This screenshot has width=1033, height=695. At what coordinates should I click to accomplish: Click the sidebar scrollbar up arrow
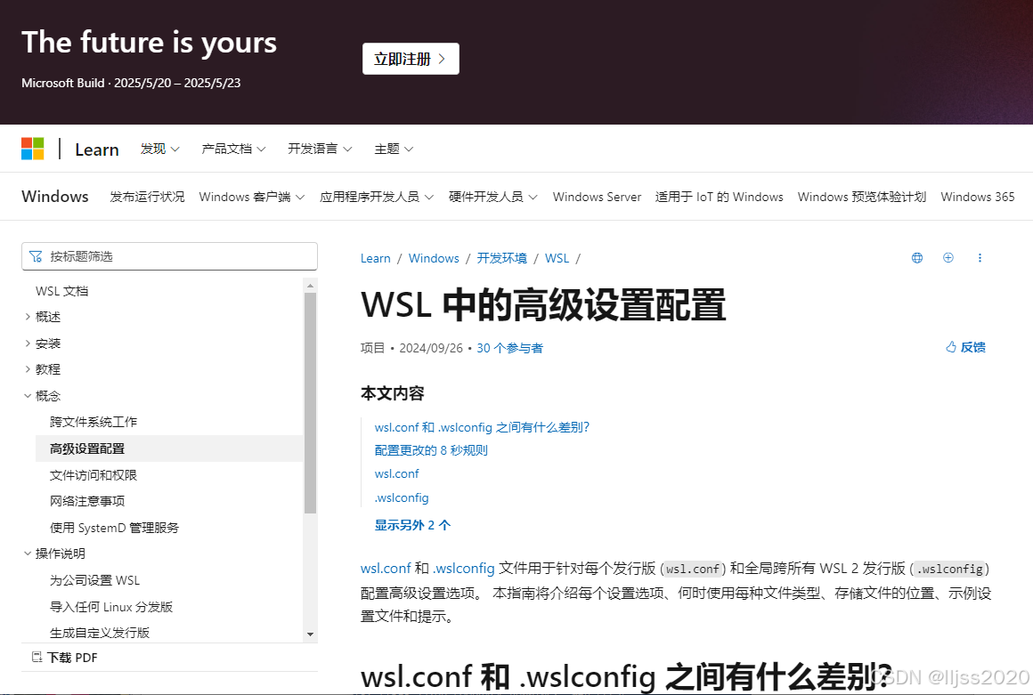click(310, 286)
